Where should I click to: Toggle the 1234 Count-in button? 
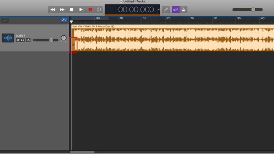click(x=175, y=9)
